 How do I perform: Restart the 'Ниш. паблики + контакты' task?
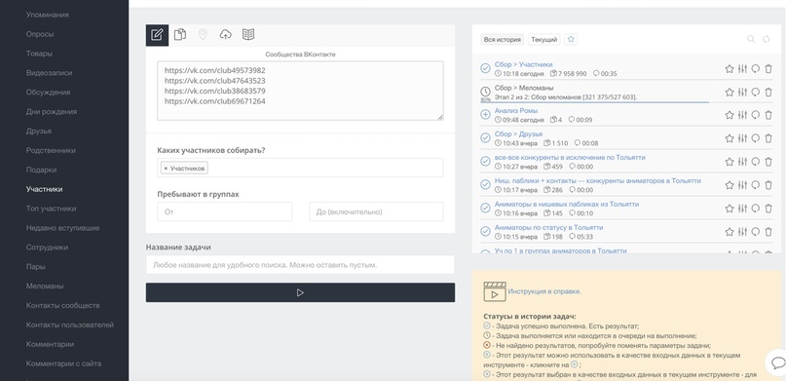pyautogui.click(x=756, y=185)
